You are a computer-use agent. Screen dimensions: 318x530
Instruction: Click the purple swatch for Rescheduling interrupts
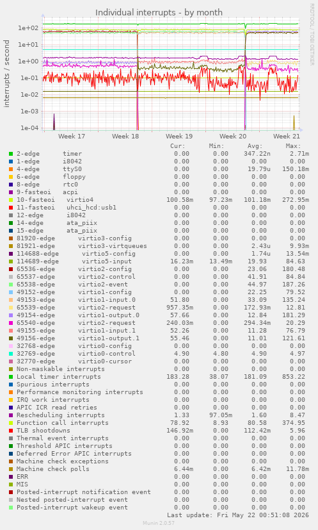tap(11, 415)
